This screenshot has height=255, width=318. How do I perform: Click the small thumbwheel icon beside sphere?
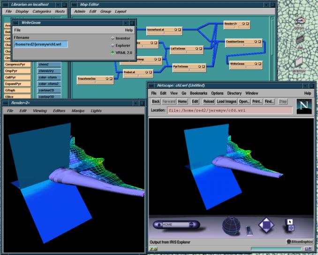point(249,230)
